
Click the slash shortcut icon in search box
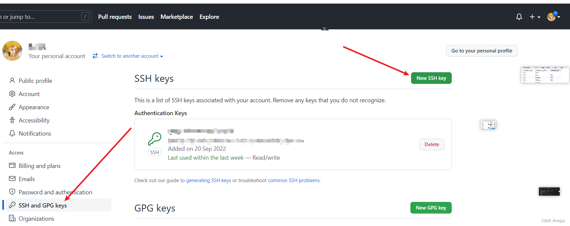85,16
